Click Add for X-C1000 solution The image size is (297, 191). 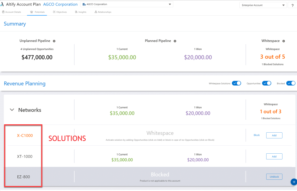tap(274, 135)
